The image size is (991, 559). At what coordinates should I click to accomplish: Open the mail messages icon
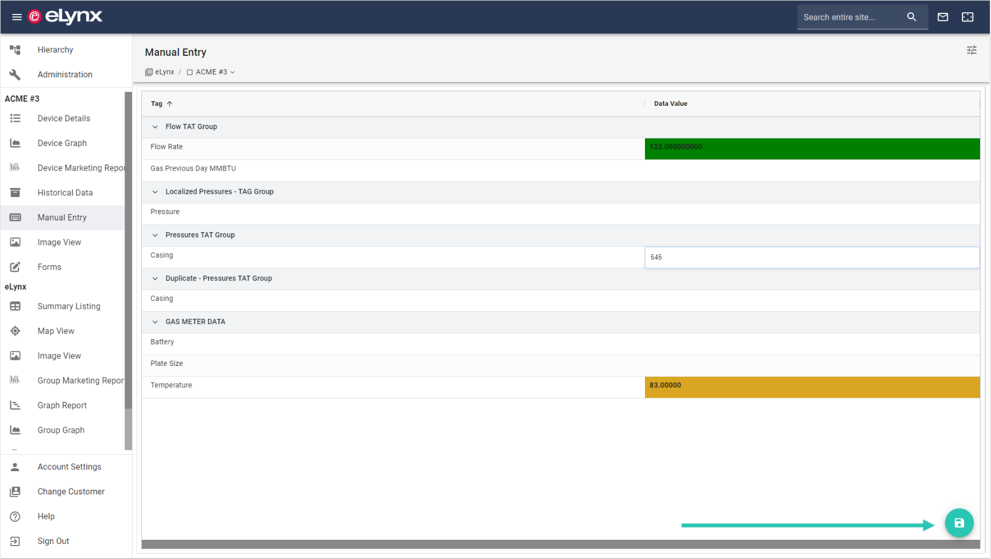[x=943, y=17]
